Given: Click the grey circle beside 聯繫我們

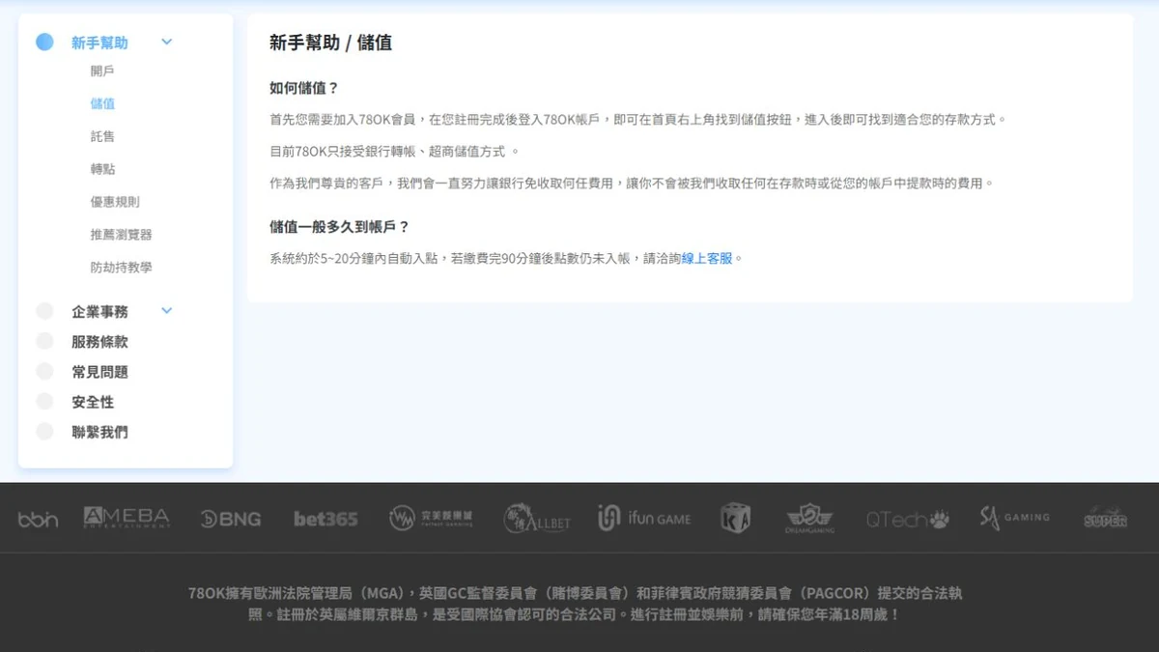Looking at the screenshot, I should pyautogui.click(x=44, y=432).
